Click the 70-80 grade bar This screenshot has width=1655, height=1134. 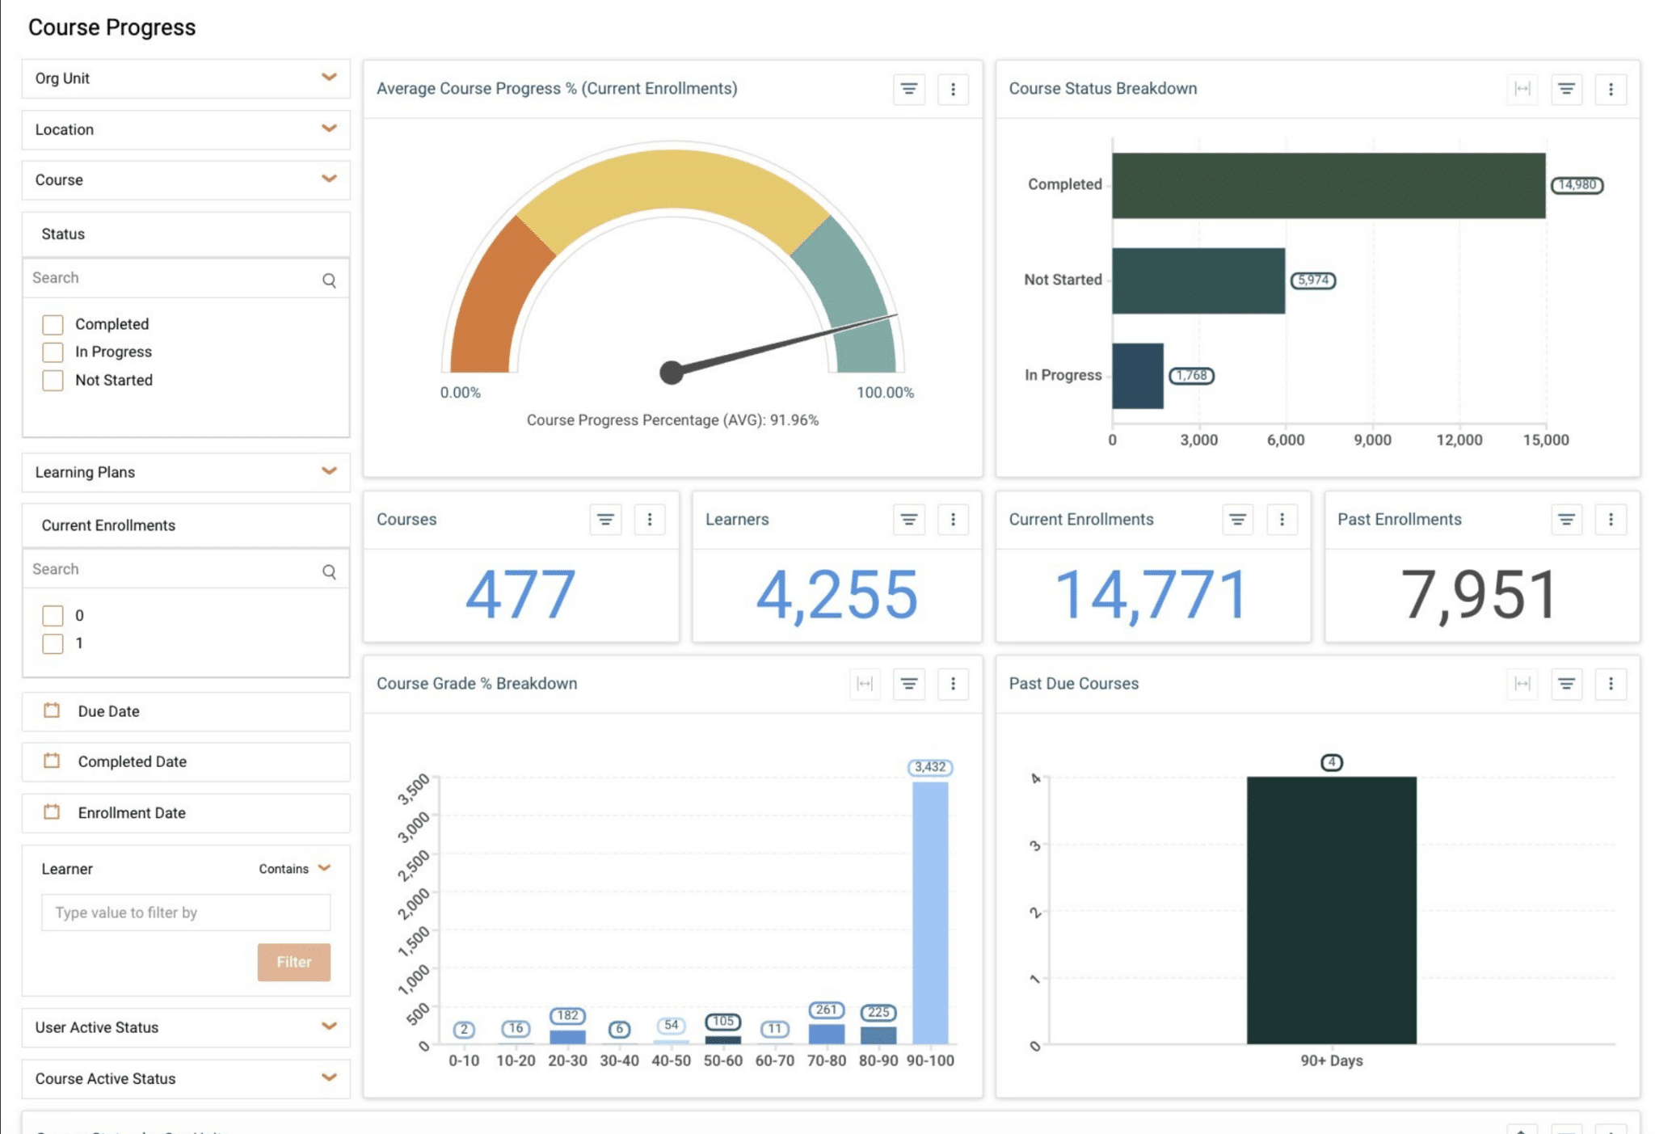827,1035
